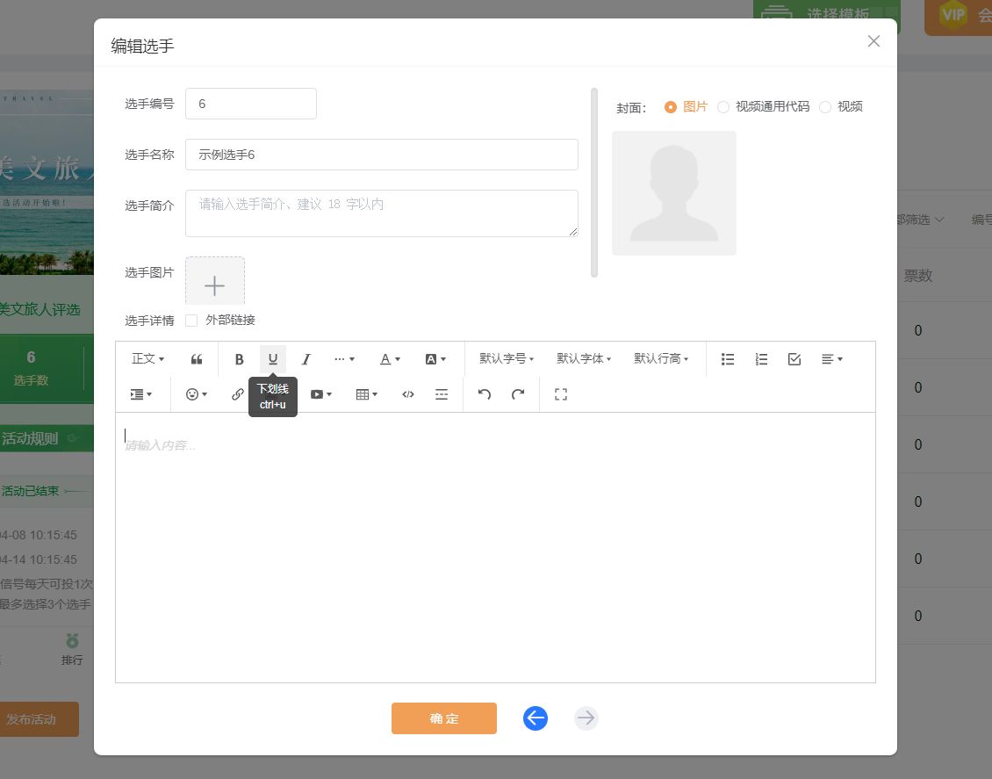This screenshot has width=992, height=779.
Task: Open the text color picker
Action: [x=390, y=359]
